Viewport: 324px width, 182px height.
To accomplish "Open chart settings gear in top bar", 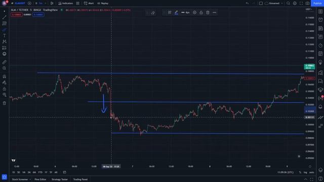I will (295, 4).
